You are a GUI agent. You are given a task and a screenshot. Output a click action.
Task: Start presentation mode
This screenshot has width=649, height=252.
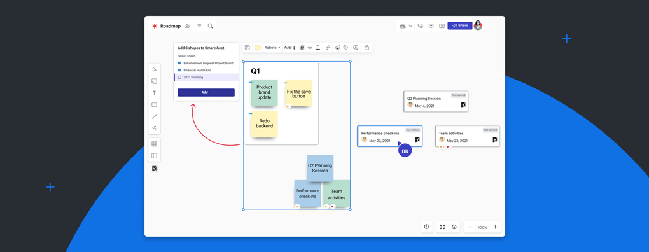(x=442, y=25)
